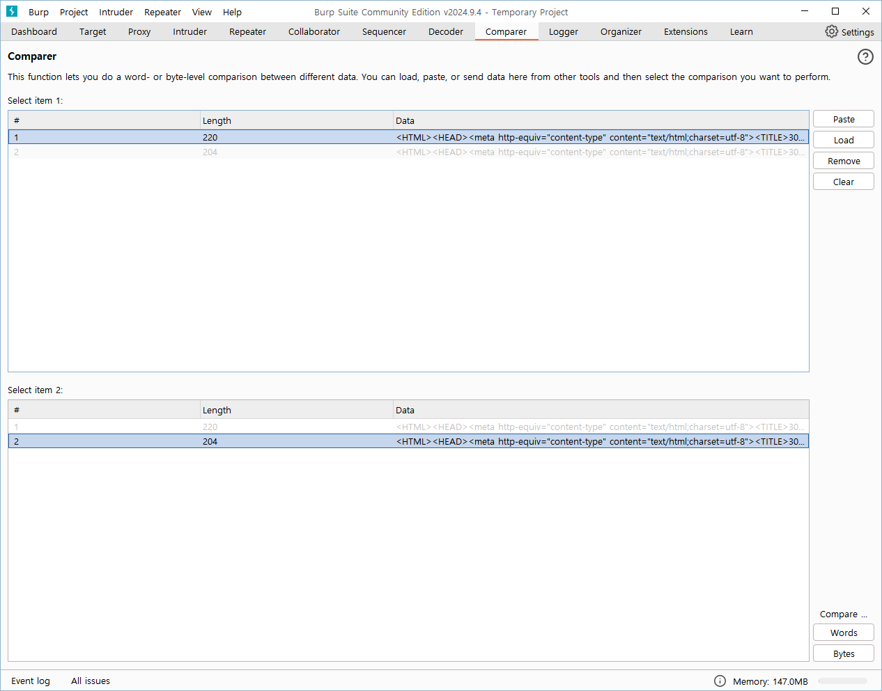Open the Project menu
This screenshot has height=691, width=882.
(74, 12)
